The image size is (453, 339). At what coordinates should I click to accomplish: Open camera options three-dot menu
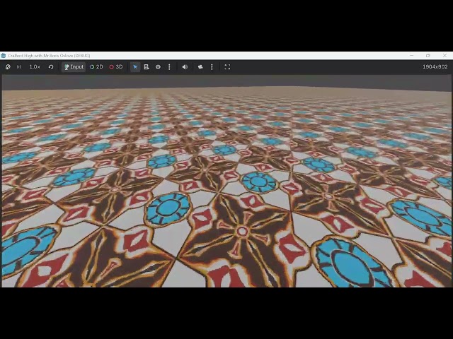click(x=212, y=67)
